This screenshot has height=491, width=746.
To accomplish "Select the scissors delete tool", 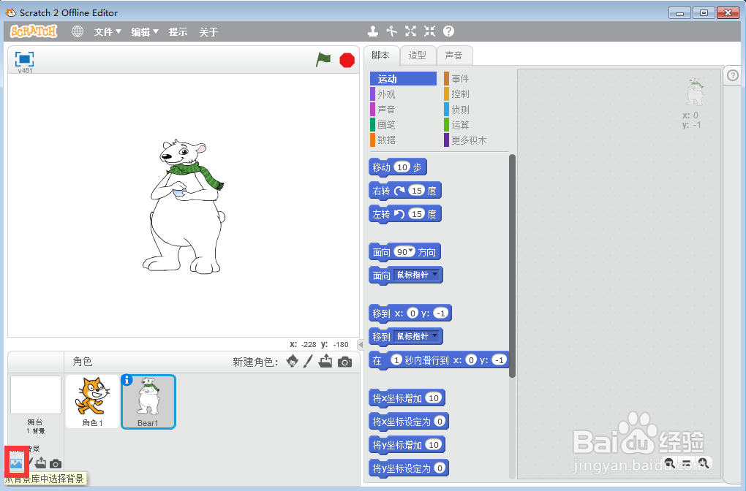I will [391, 31].
